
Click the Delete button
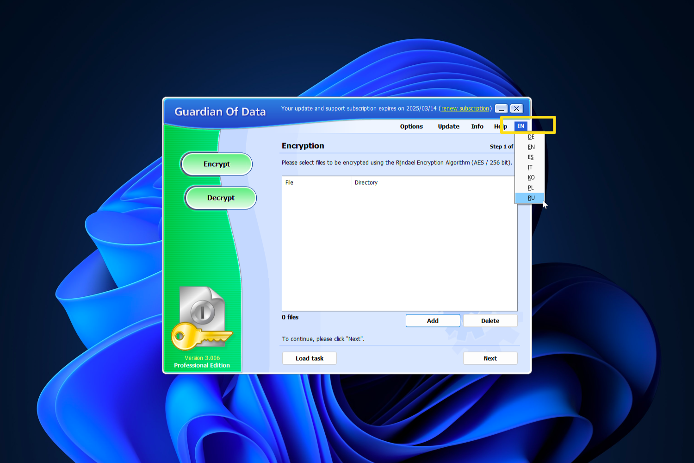tap(490, 321)
